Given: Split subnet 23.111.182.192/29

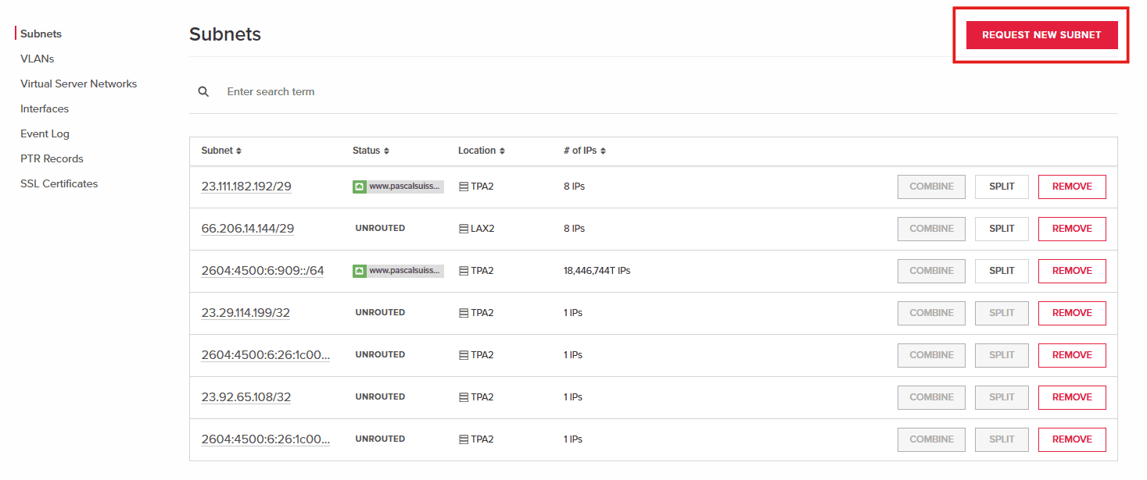Looking at the screenshot, I should click(1002, 186).
